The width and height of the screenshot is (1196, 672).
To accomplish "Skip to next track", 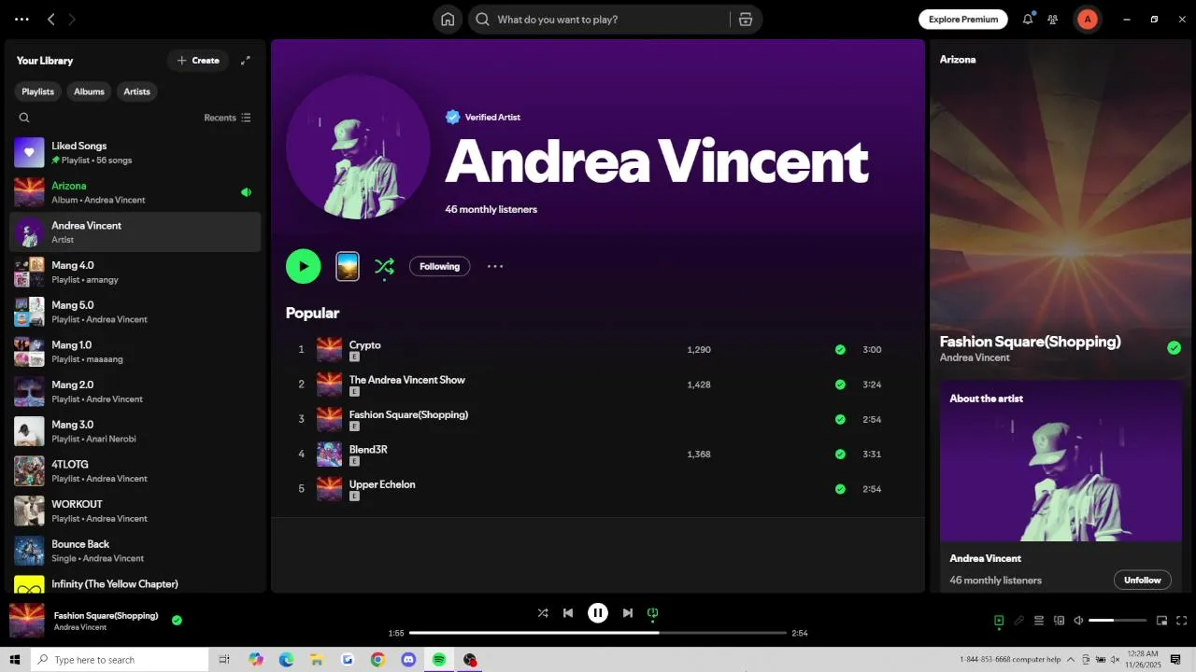I will tap(628, 613).
